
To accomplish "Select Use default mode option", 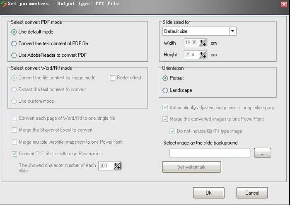I will (x=15, y=32).
